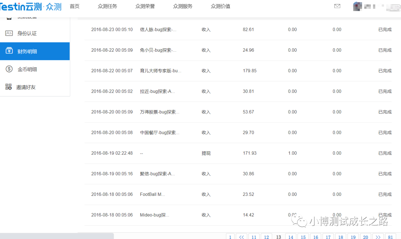Screen dimensions: 401x239
Task: Go to pagination page 18
Action: point(340,236)
